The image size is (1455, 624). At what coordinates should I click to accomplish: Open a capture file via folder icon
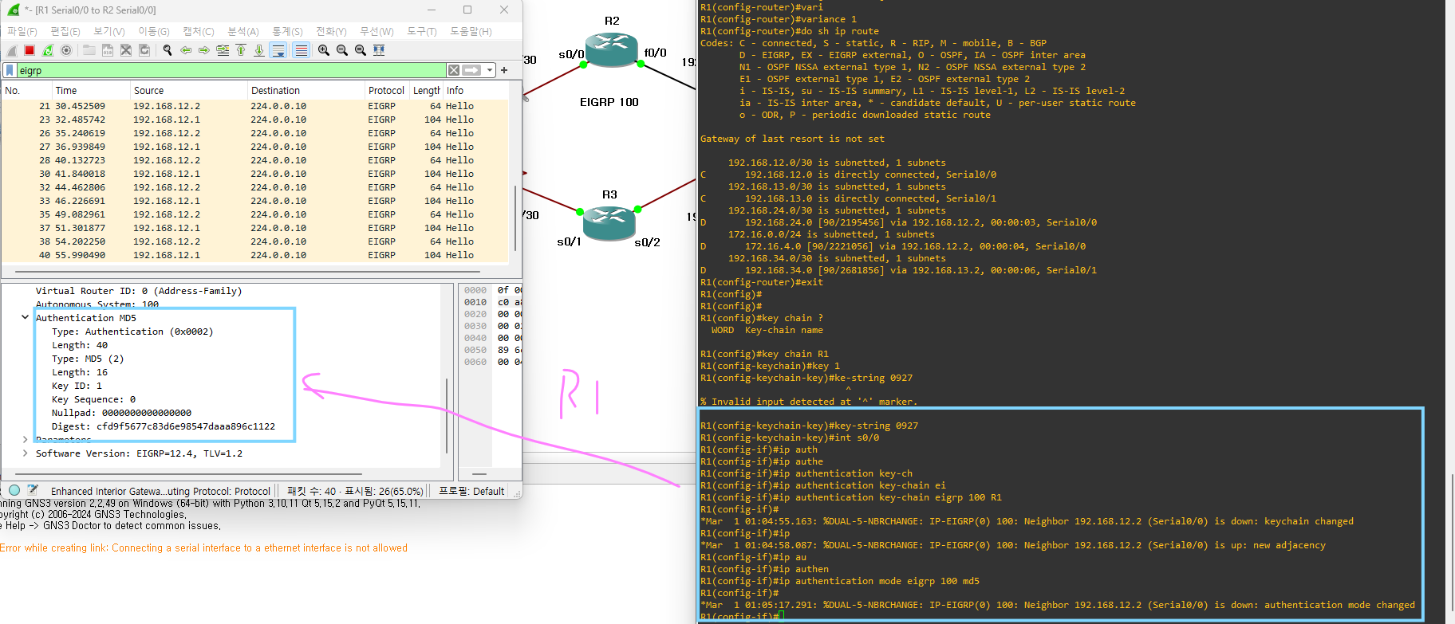pyautogui.click(x=89, y=50)
